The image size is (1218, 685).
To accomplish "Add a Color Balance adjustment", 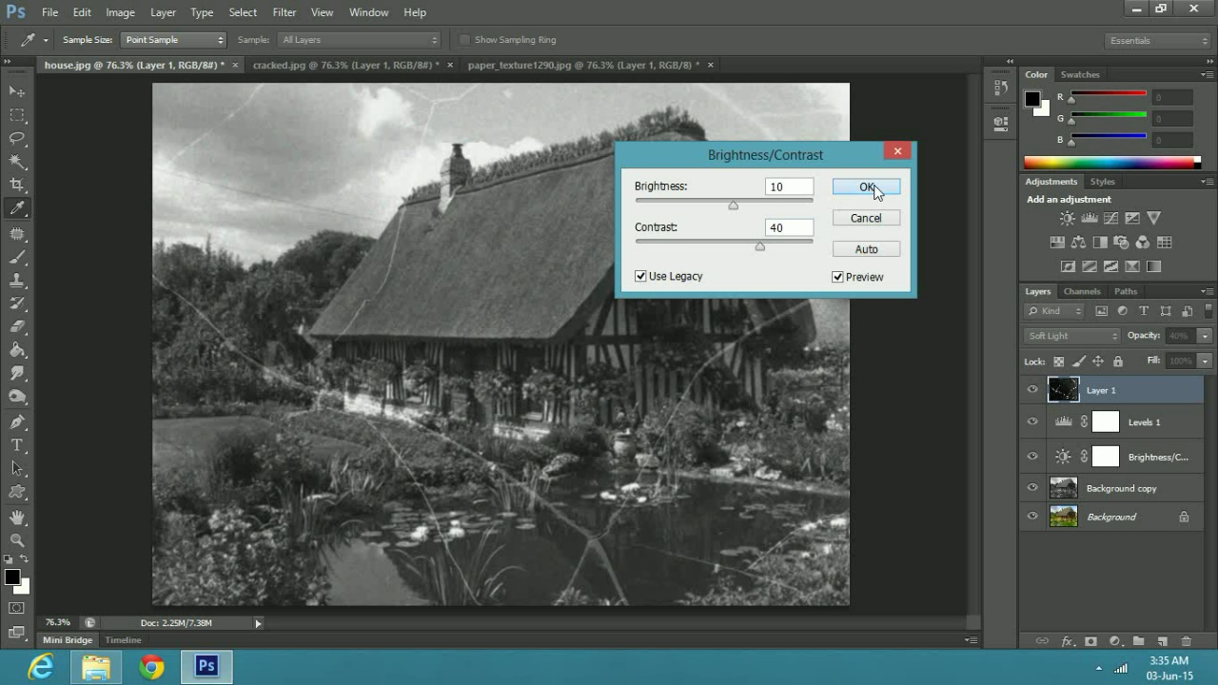I will [1078, 243].
